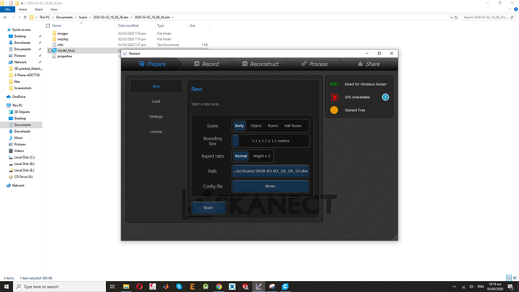The width and height of the screenshot is (519, 292).
Task: Click the Explorer search box
Action: (x=488, y=17)
